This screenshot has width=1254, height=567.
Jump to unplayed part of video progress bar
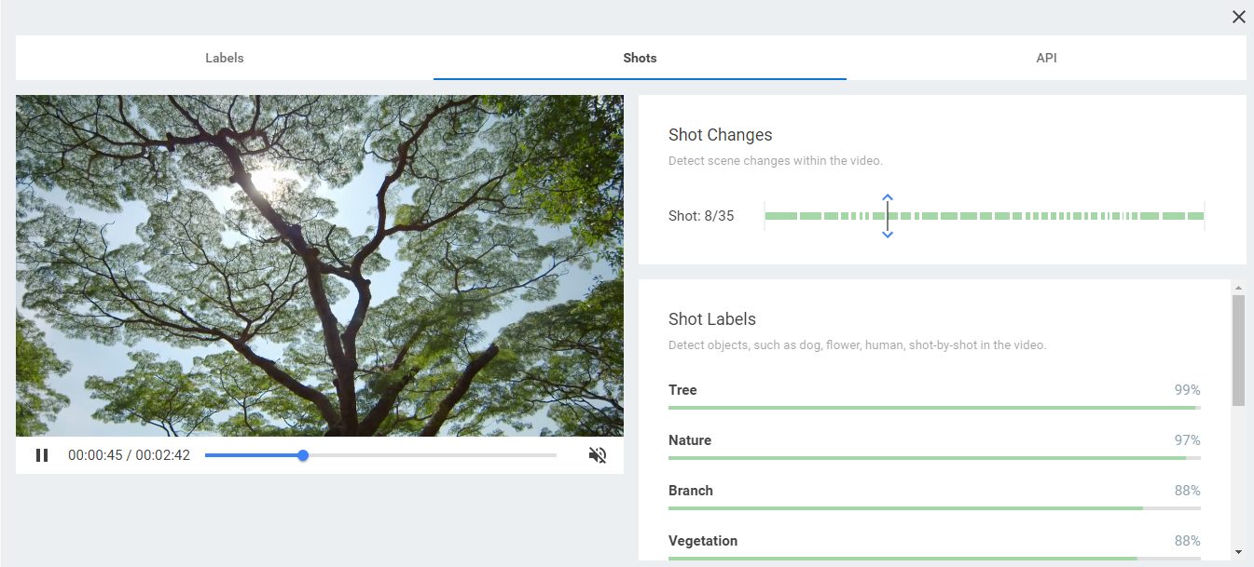pyautogui.click(x=438, y=455)
